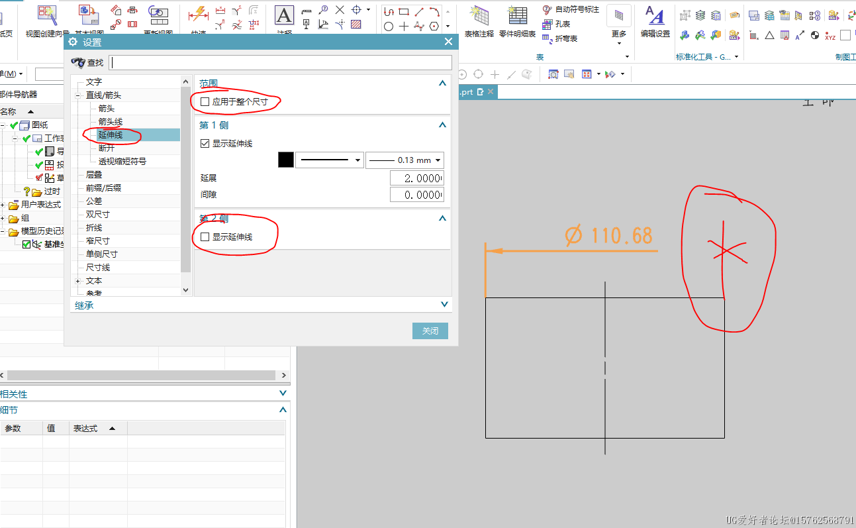Choose the polygon sketch tool
Screen dimensions: 856x528
click(434, 26)
